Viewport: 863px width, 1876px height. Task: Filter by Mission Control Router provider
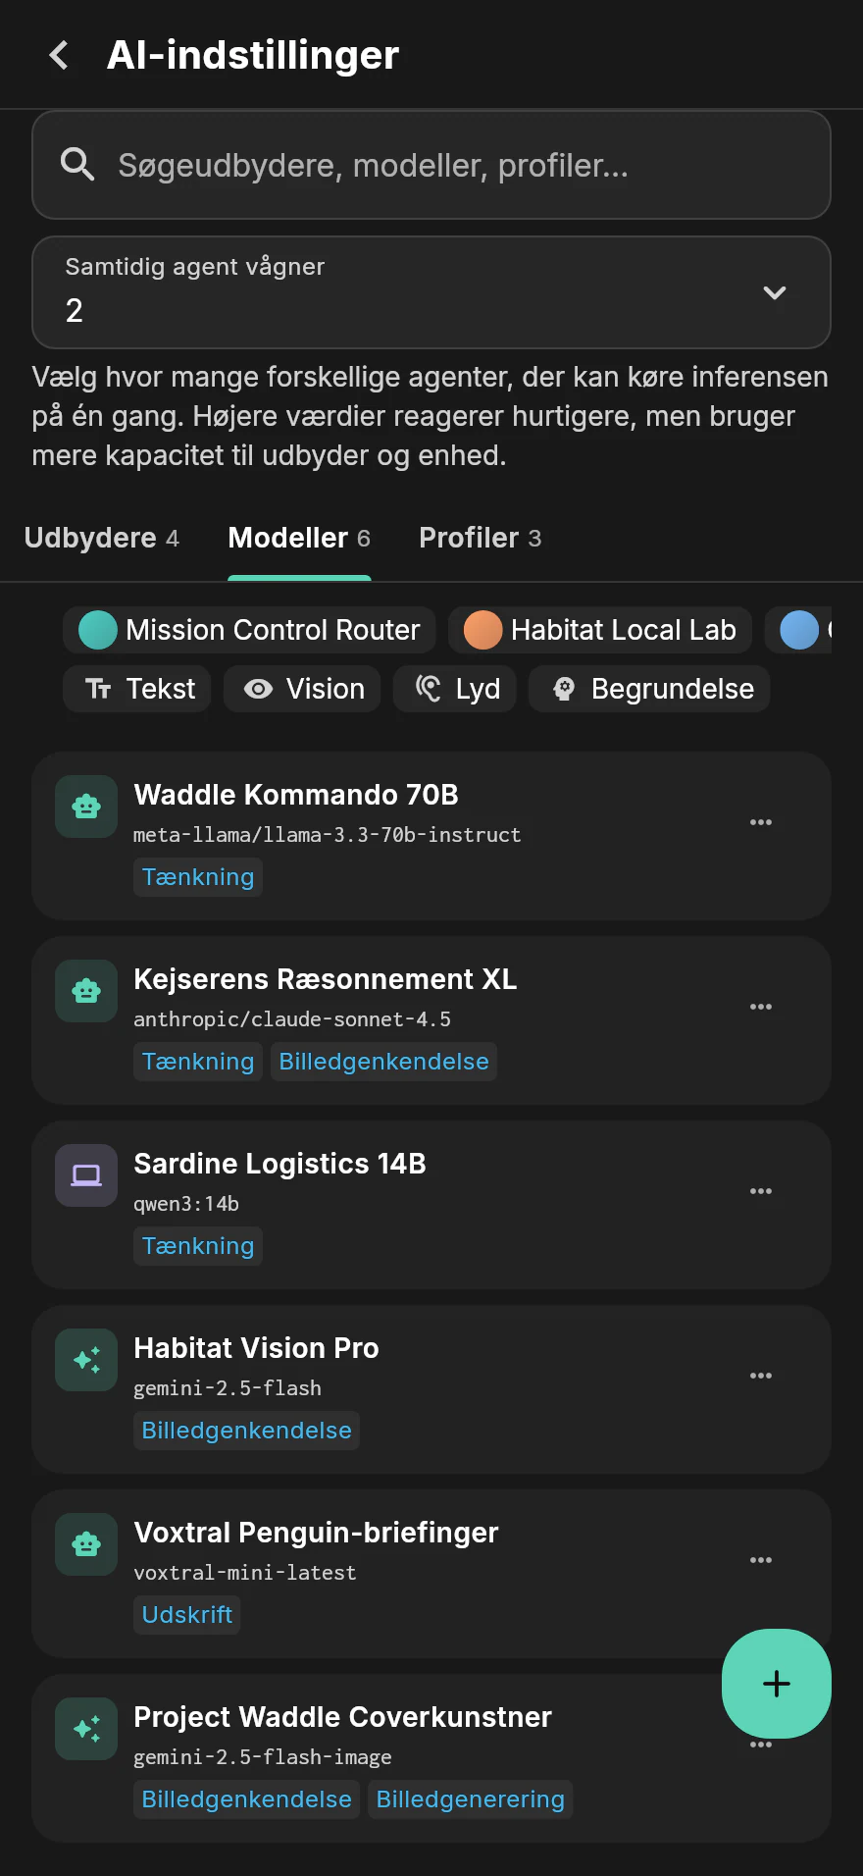[250, 630]
